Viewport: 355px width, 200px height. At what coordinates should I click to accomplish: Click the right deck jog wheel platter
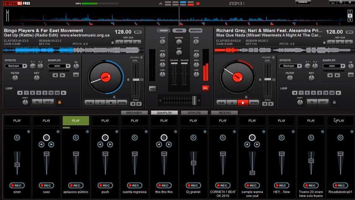238,77
